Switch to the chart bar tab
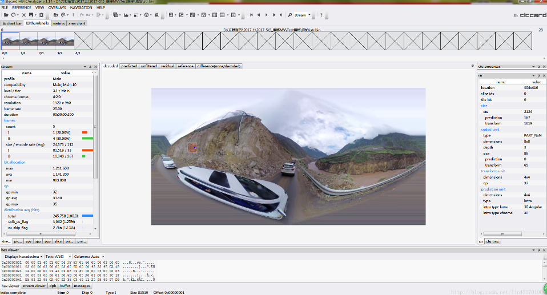 (x=12, y=23)
